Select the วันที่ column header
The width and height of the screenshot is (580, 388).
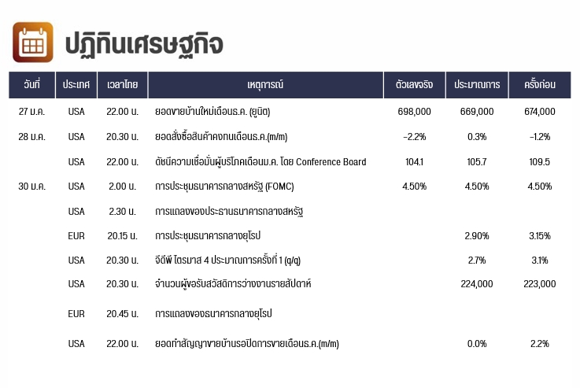tap(31, 85)
